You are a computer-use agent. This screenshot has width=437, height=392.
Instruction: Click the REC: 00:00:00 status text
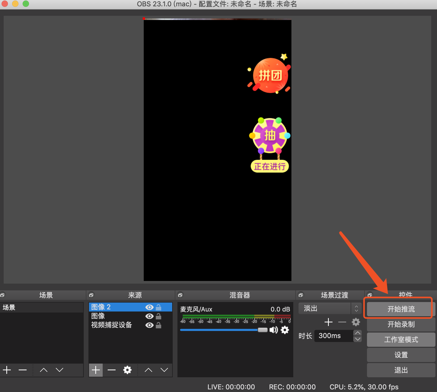[x=292, y=387]
